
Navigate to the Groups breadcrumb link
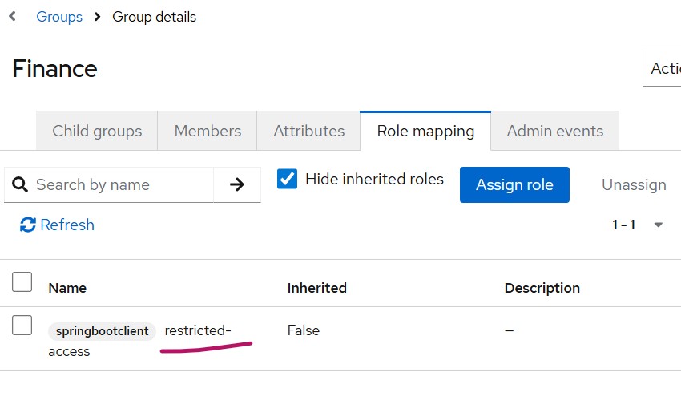pyautogui.click(x=59, y=17)
